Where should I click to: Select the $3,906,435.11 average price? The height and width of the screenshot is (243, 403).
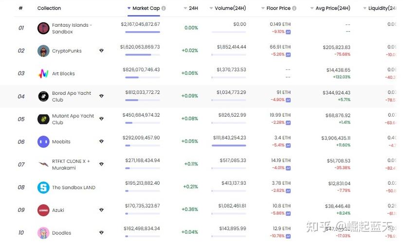pyautogui.click(x=336, y=138)
